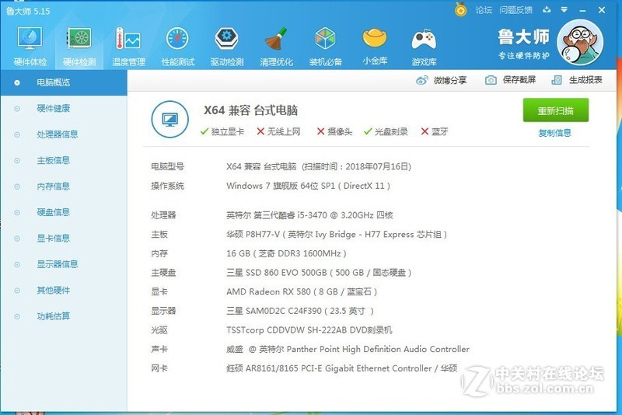The width and height of the screenshot is (622, 415).
Task: Share via 微博分享 button
Action: coord(441,81)
